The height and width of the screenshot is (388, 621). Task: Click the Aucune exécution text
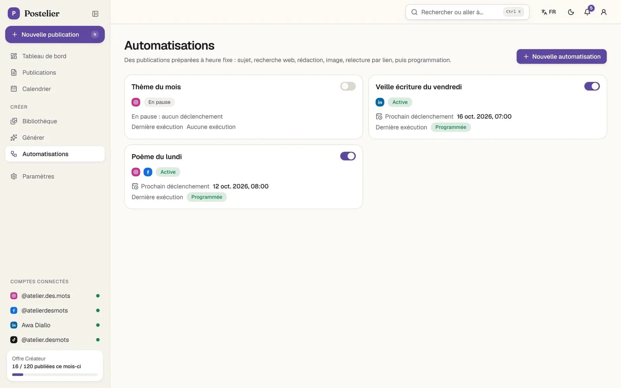point(211,127)
